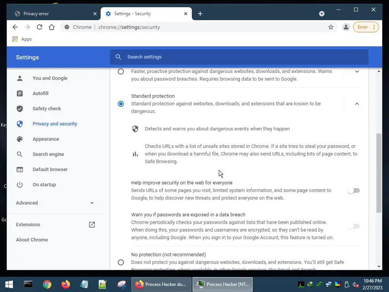This screenshot has height=292, width=389.
Task: Click the shield check icon for Safety check
Action: point(20,108)
